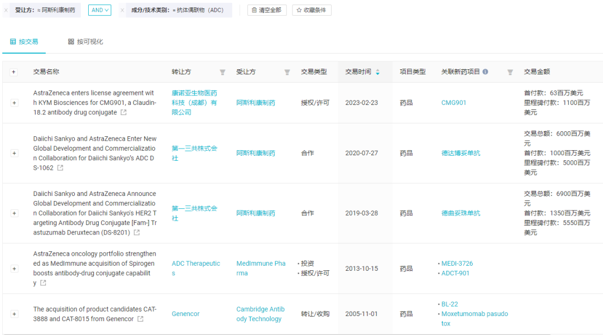The image size is (603, 335).
Task: Open 阿斯利康制药 link in 2019-03-28 row
Action: click(x=256, y=213)
